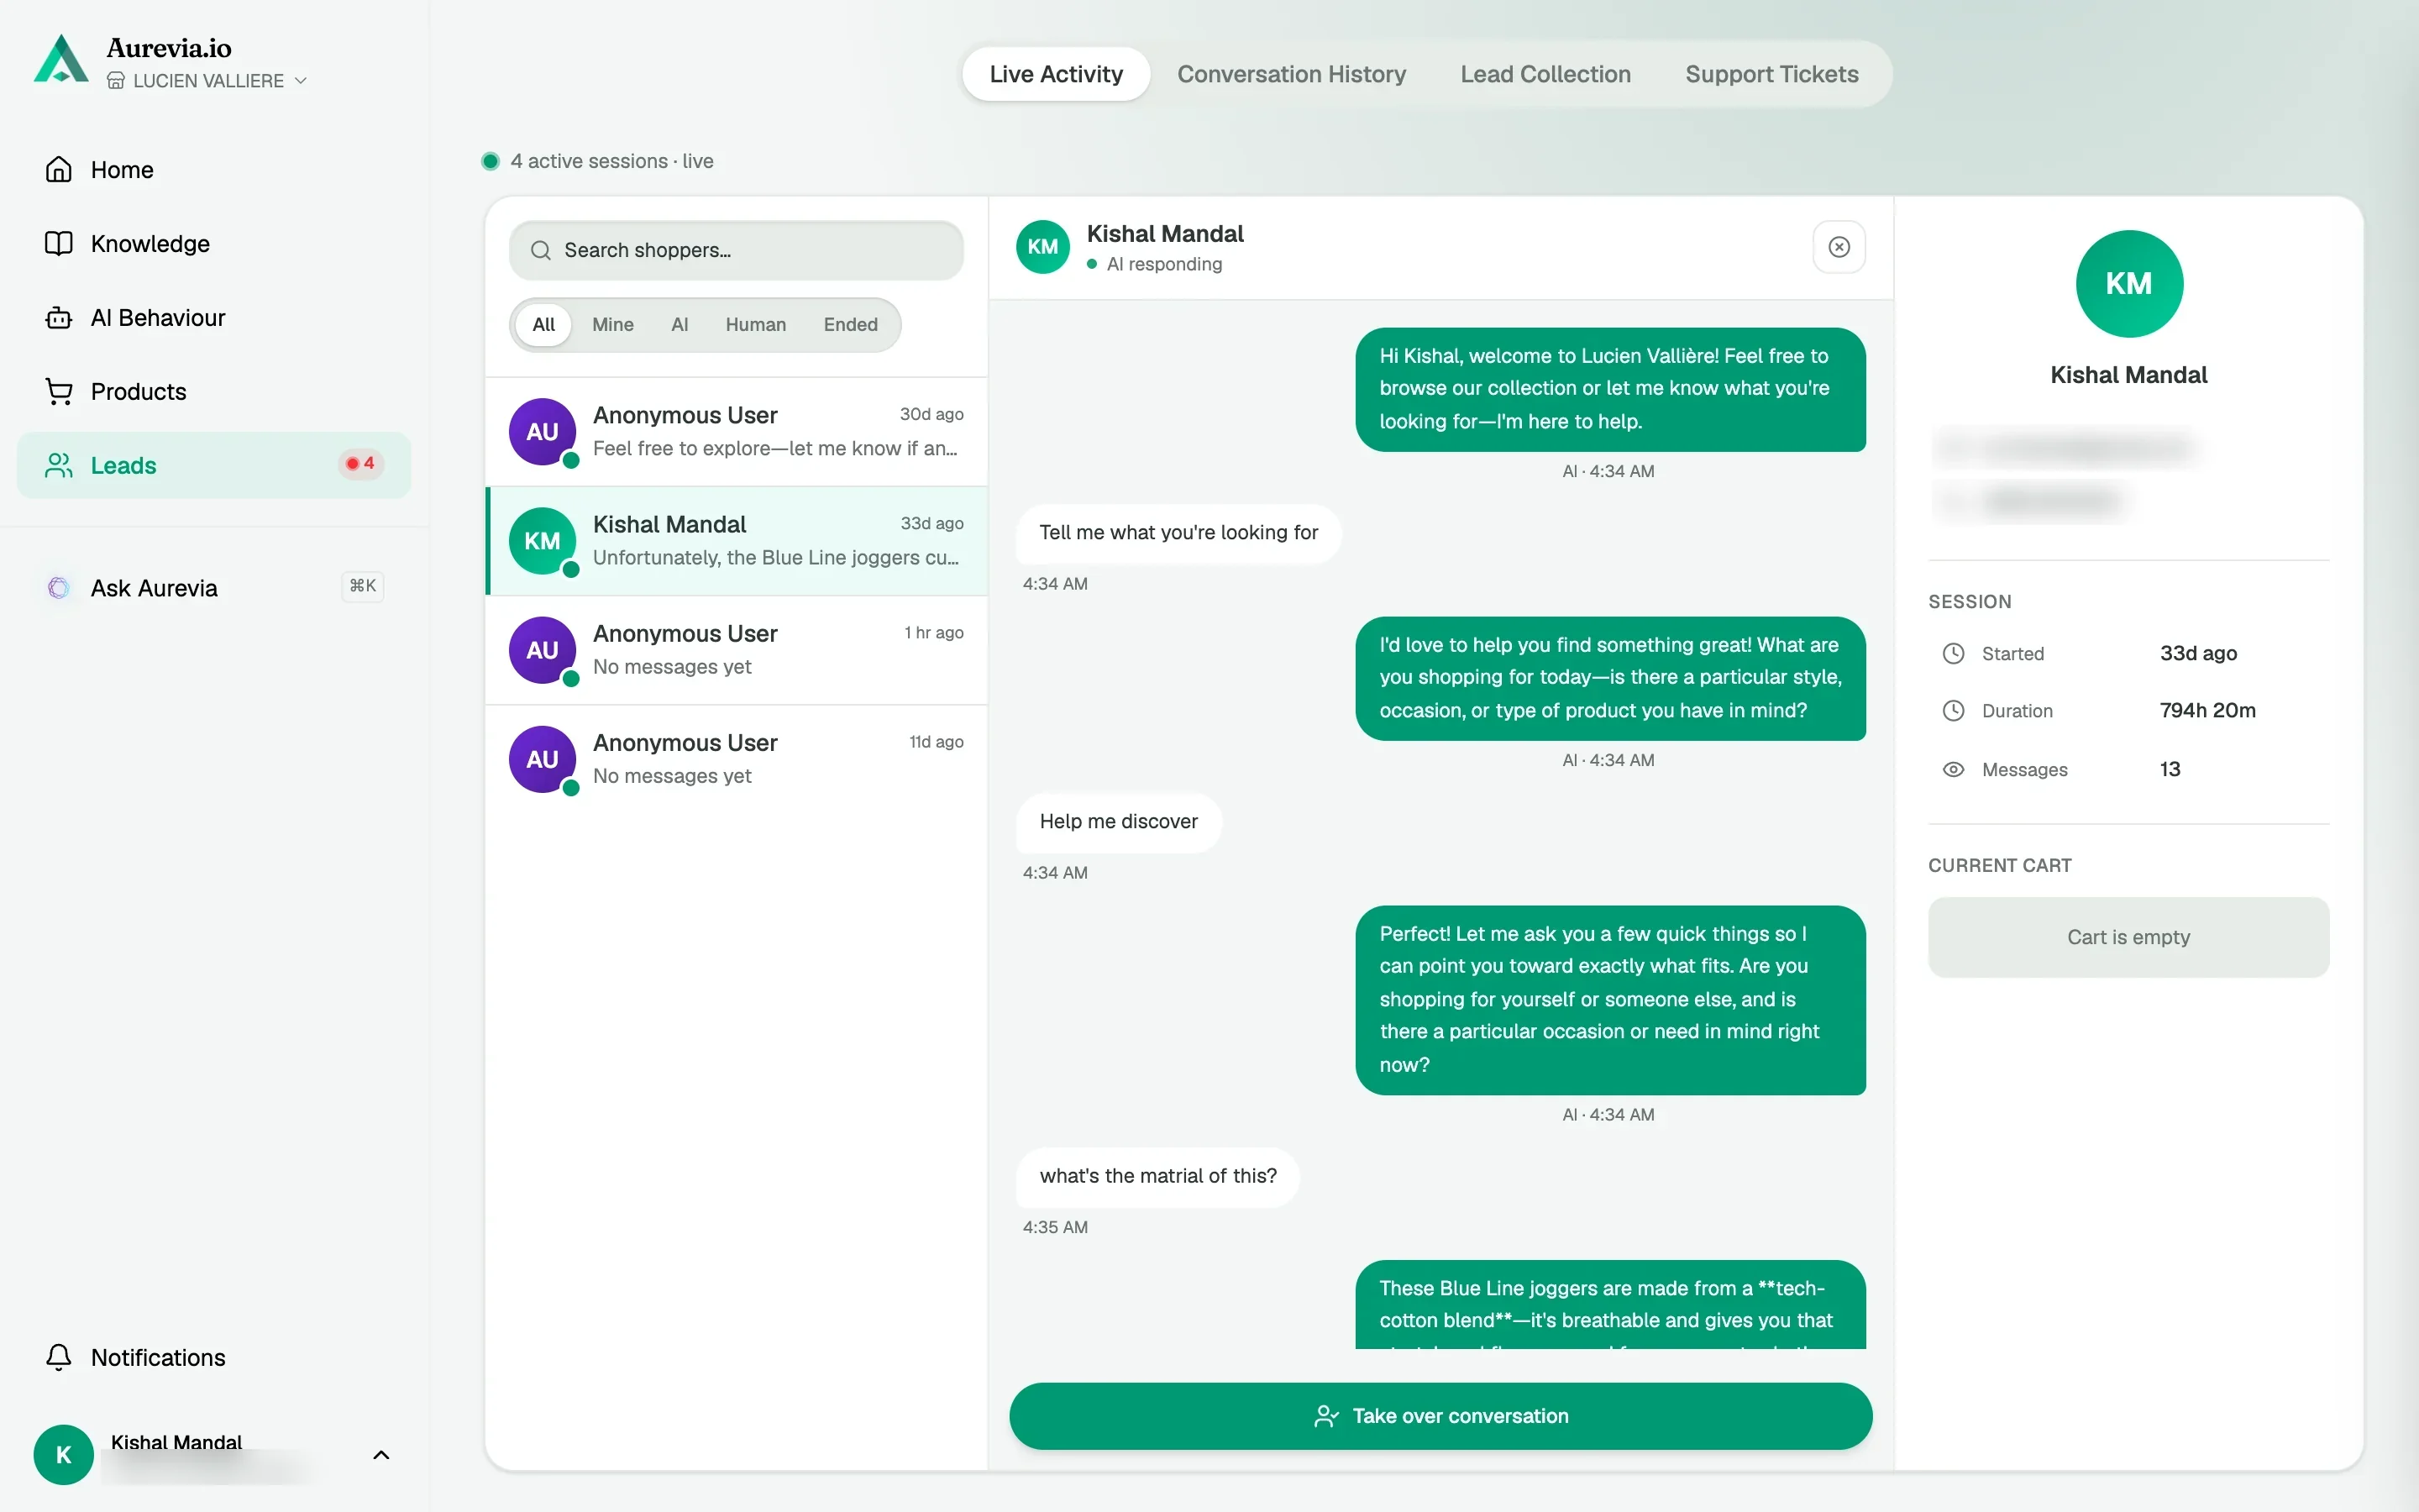The image size is (2419, 1512).
Task: Go to AI Behaviour in the sidebar
Action: (214, 317)
